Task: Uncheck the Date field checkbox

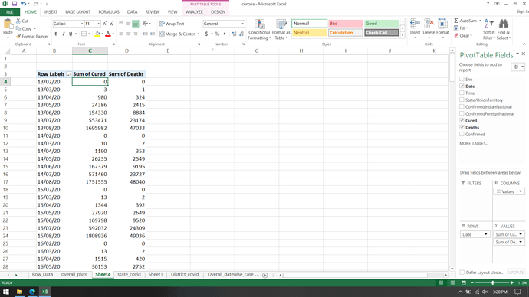Action: click(x=462, y=86)
